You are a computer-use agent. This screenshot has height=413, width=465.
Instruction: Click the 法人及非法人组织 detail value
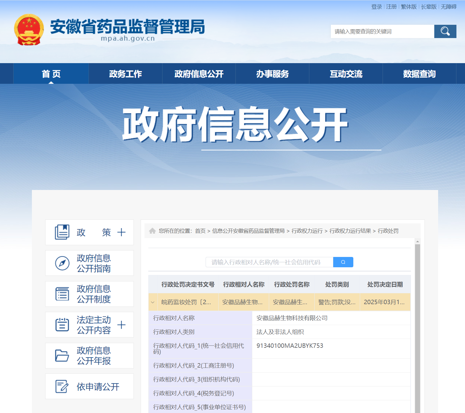280,332
